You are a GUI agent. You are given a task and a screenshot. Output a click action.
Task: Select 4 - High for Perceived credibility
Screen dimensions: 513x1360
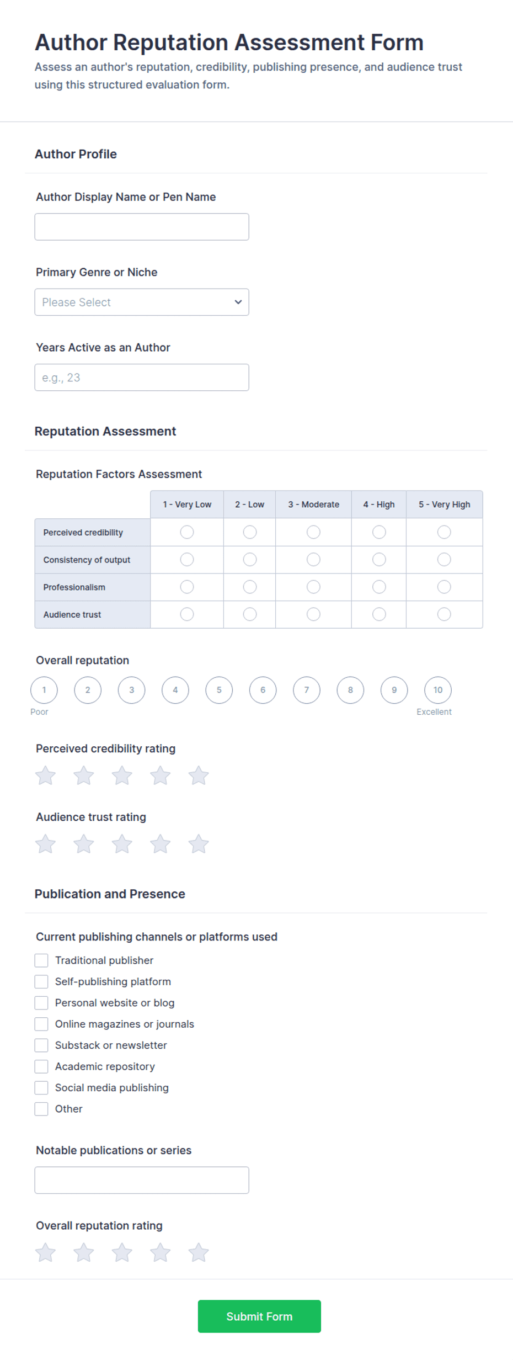379,532
